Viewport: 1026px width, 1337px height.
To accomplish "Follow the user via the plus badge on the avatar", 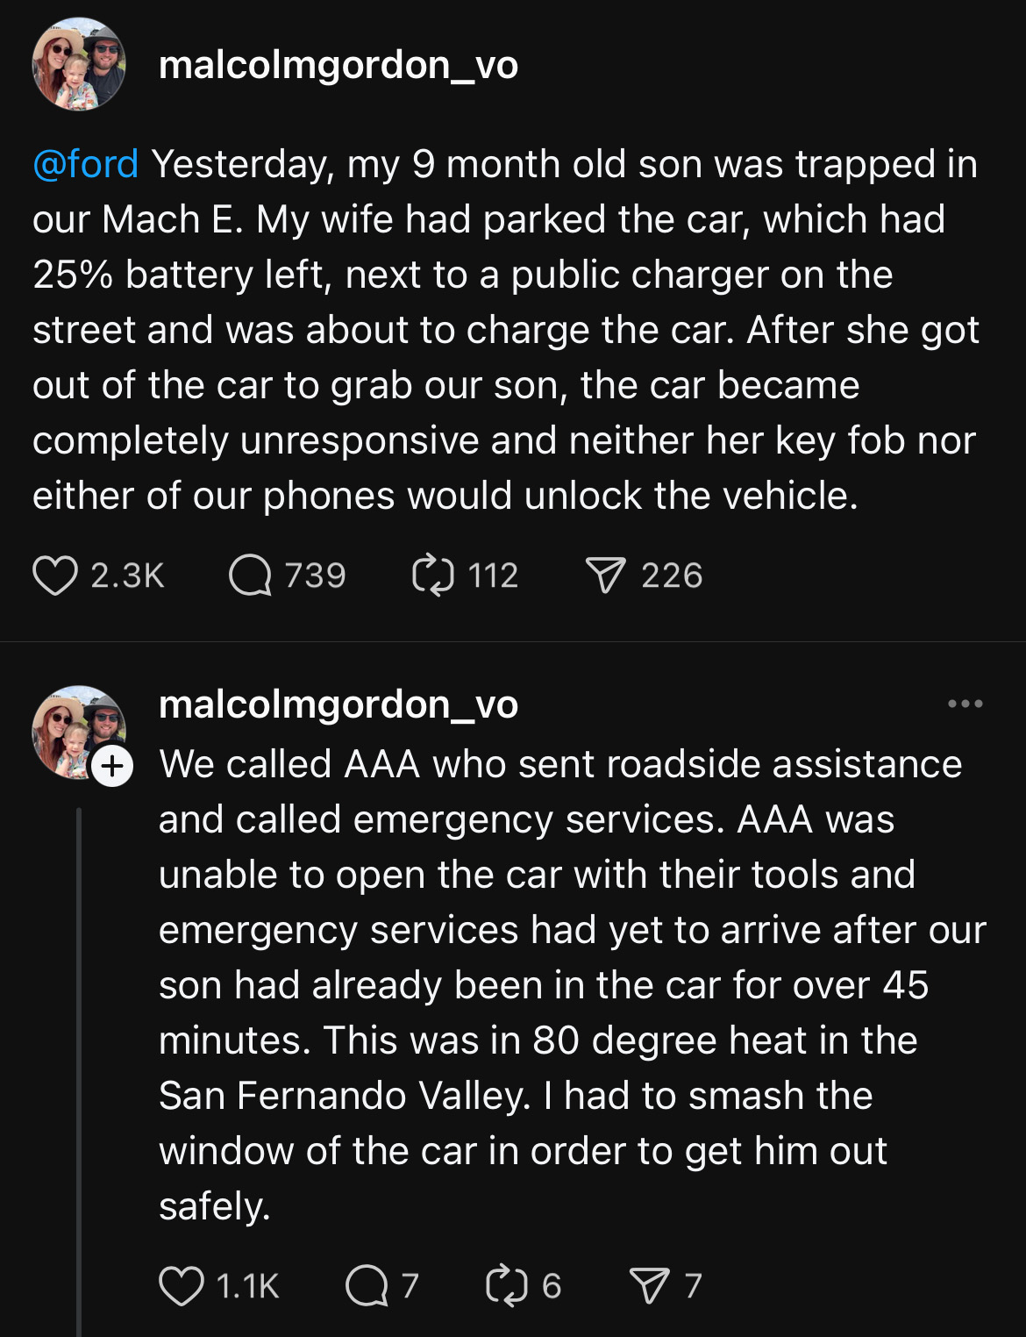I will pyautogui.click(x=112, y=767).
